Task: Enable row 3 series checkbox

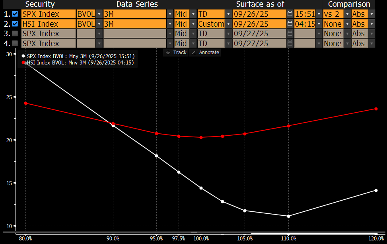Action: tap(15, 33)
